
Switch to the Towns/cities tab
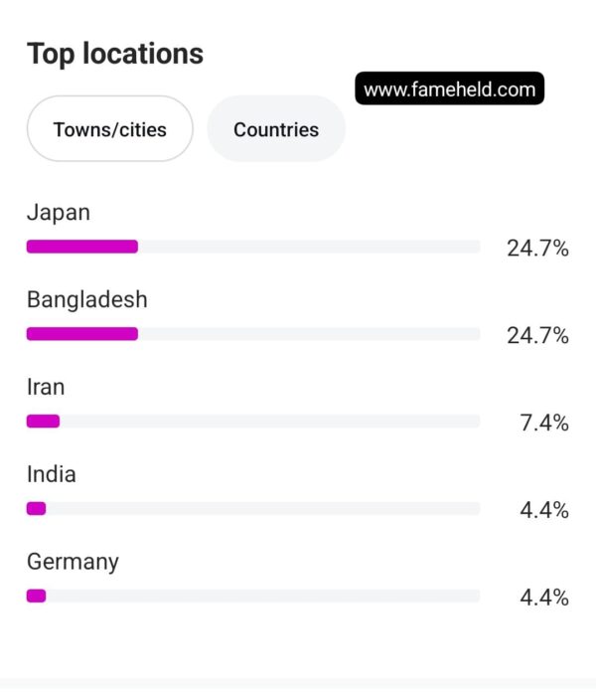(x=110, y=128)
